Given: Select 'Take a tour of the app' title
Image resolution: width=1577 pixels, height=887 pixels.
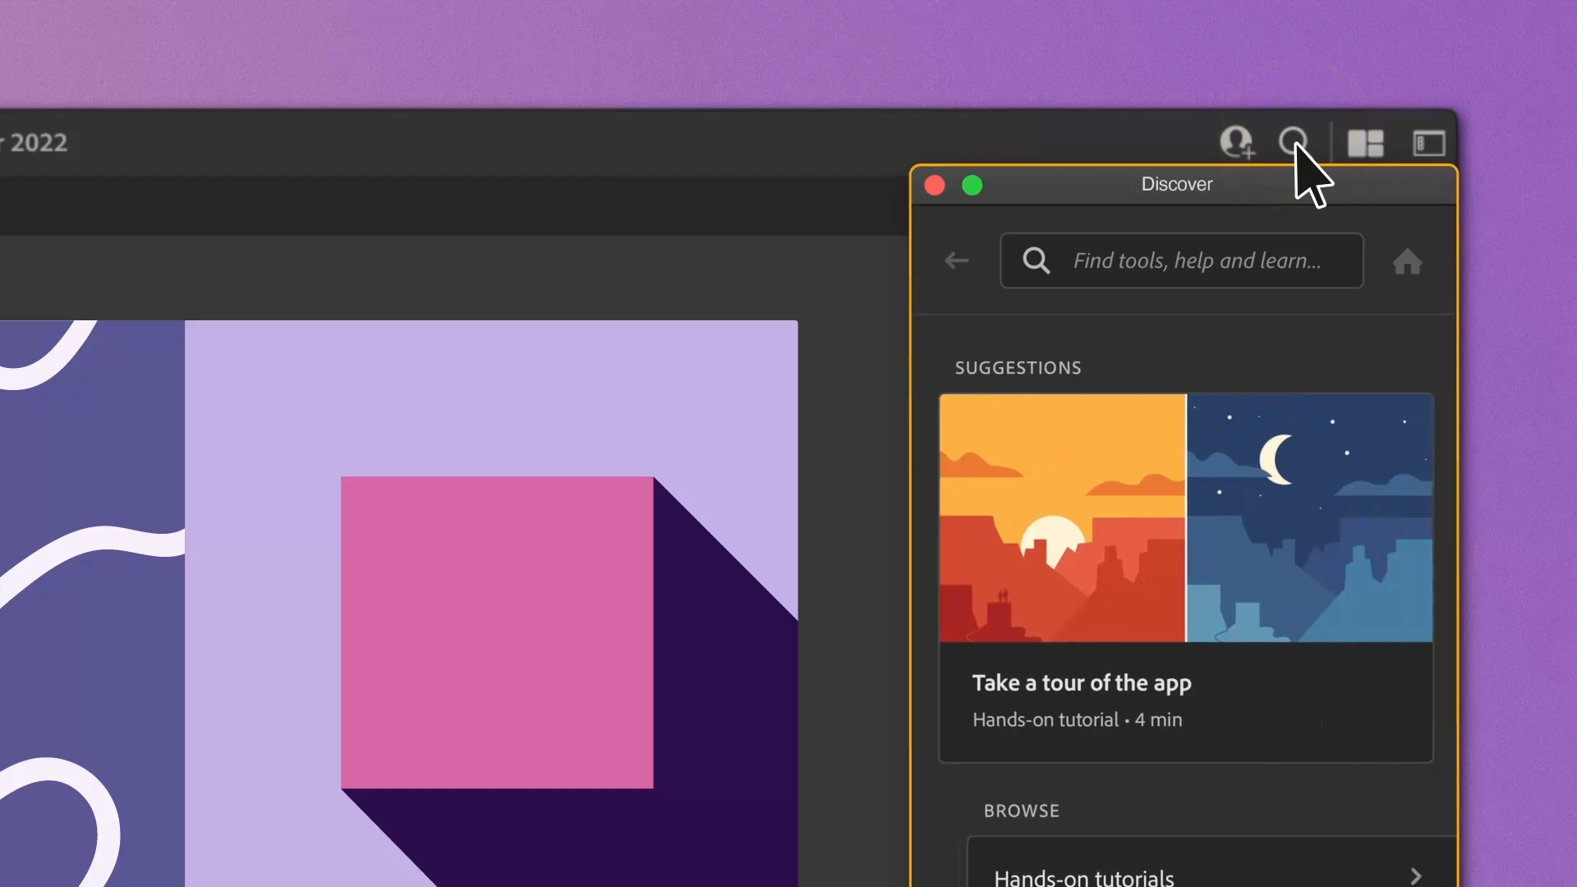Looking at the screenshot, I should (x=1081, y=683).
